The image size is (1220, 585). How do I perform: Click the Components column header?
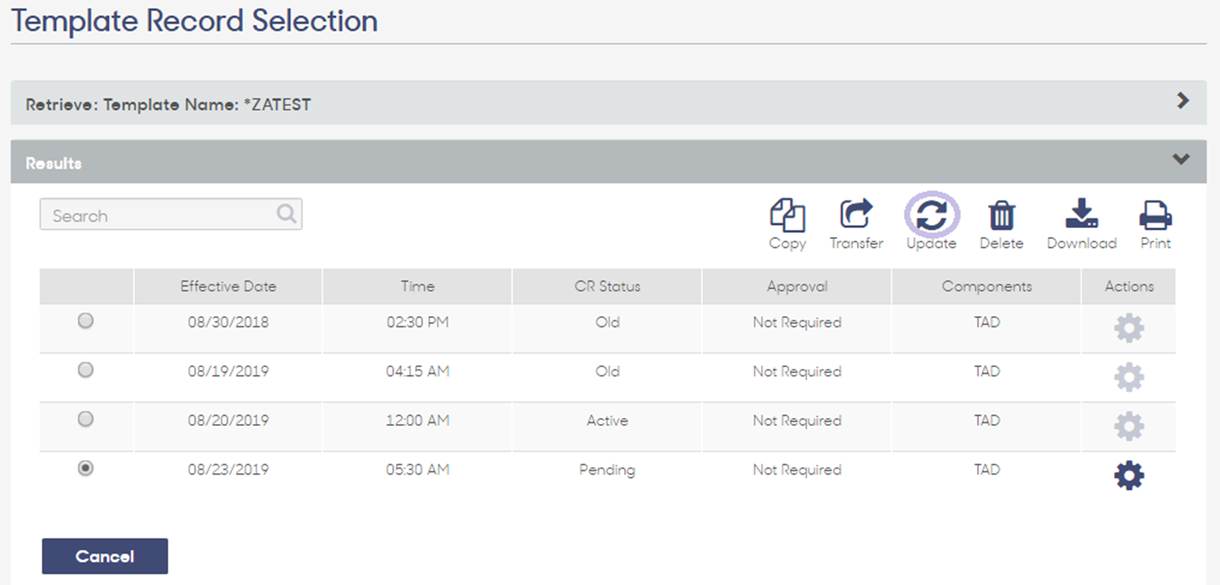[x=987, y=286]
